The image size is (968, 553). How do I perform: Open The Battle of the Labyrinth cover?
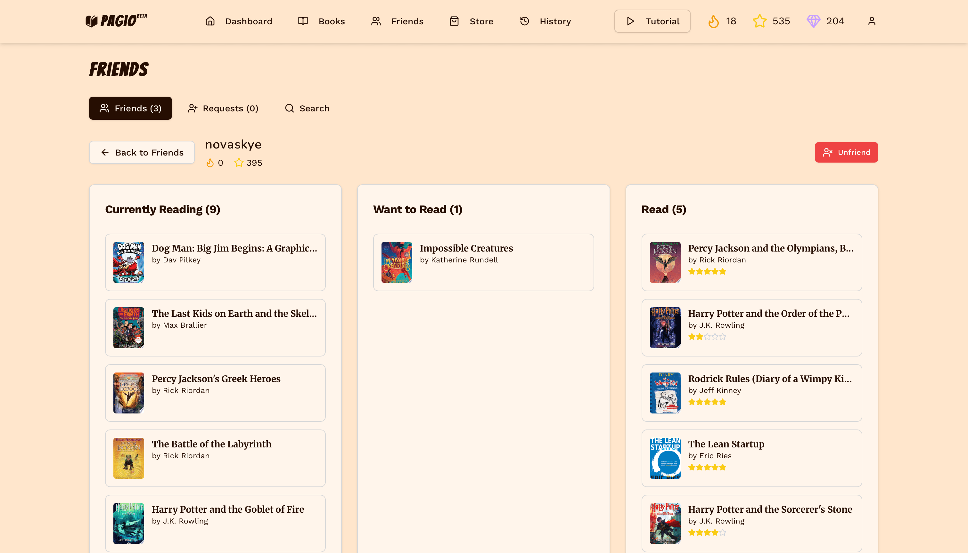[128, 458]
